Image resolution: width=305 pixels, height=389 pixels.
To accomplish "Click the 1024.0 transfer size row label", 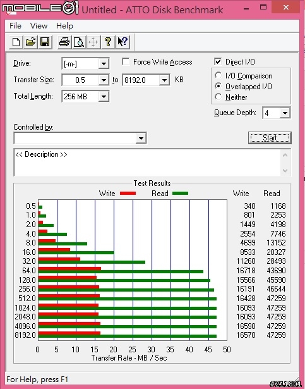I will (x=25, y=308).
